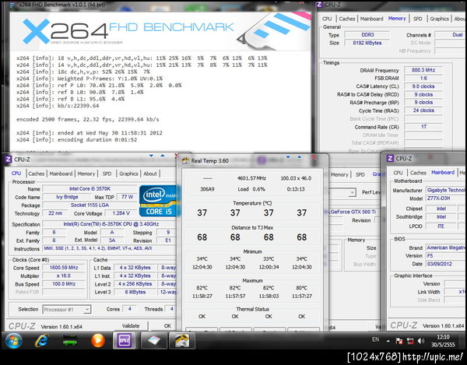
Task: Select Mainboard tab in top-right CPU-Z window
Action: click(x=372, y=19)
